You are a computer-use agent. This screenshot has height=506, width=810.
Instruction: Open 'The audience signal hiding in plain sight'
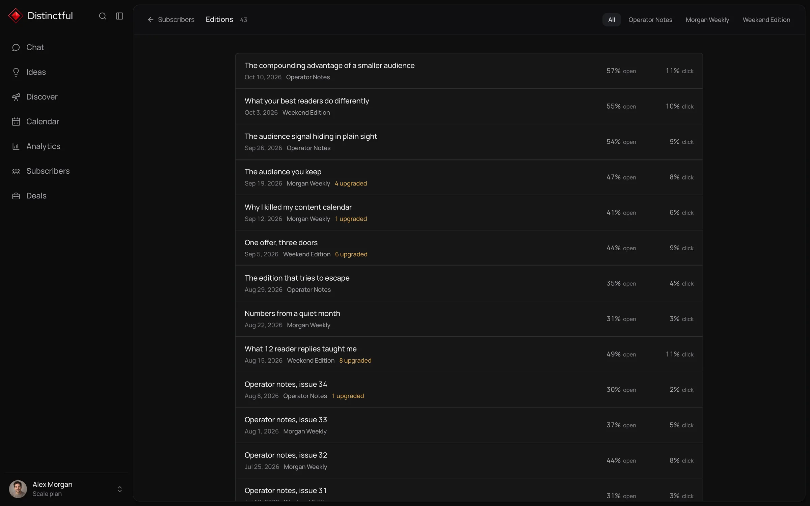pyautogui.click(x=469, y=142)
